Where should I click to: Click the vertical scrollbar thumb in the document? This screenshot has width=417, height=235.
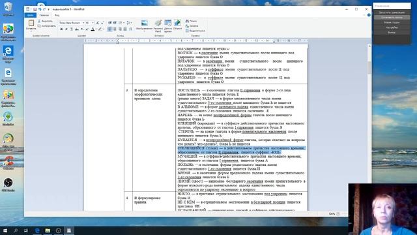[369, 68]
